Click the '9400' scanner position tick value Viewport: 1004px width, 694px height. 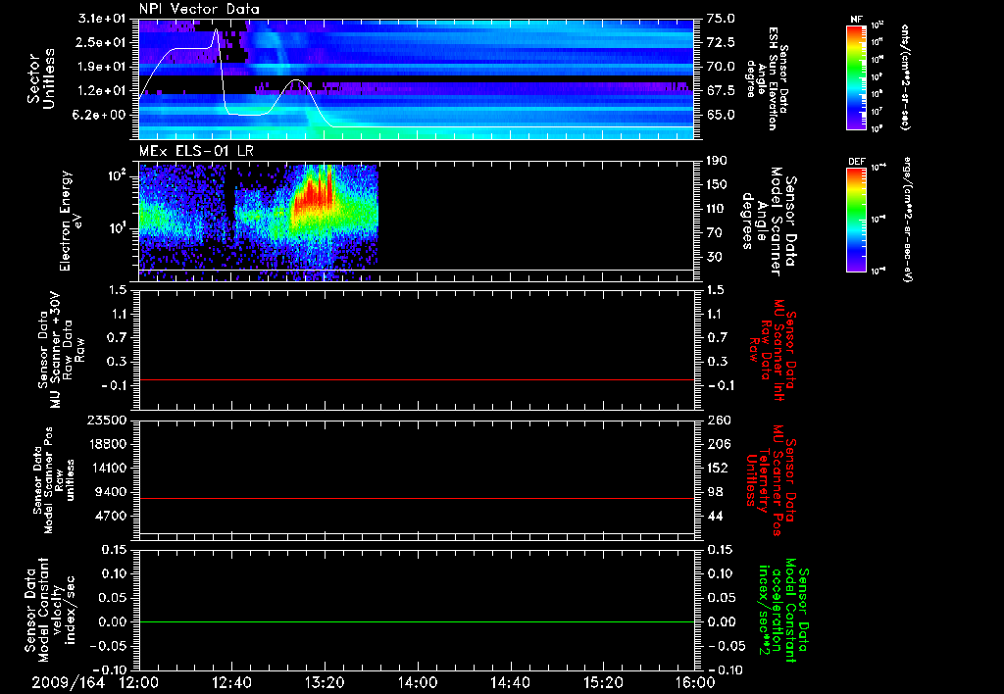[x=112, y=492]
